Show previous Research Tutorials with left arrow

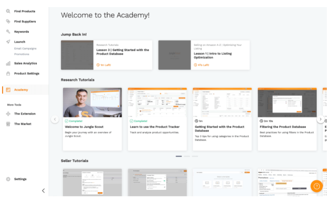point(55,119)
